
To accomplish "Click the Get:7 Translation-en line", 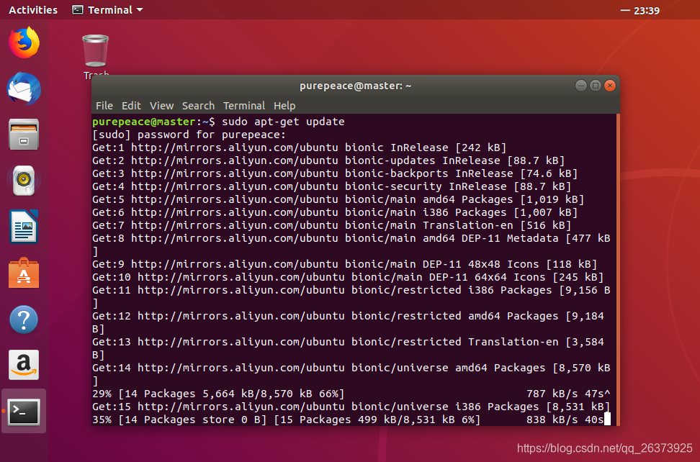I will pos(332,225).
